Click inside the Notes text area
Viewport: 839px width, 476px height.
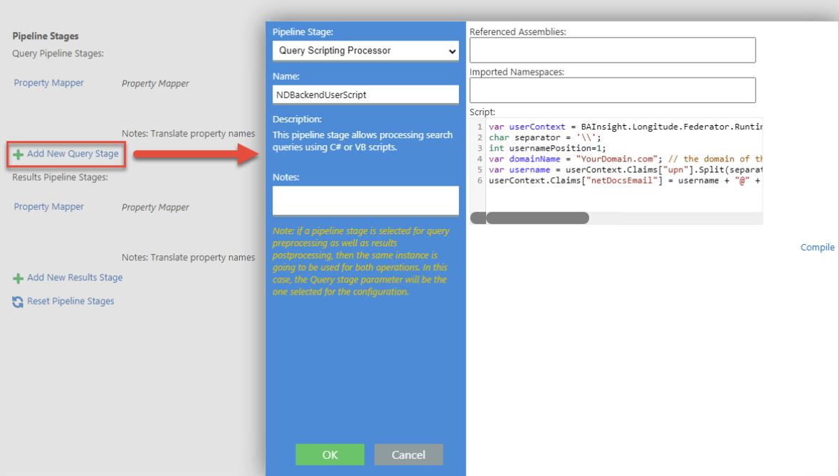(366, 200)
